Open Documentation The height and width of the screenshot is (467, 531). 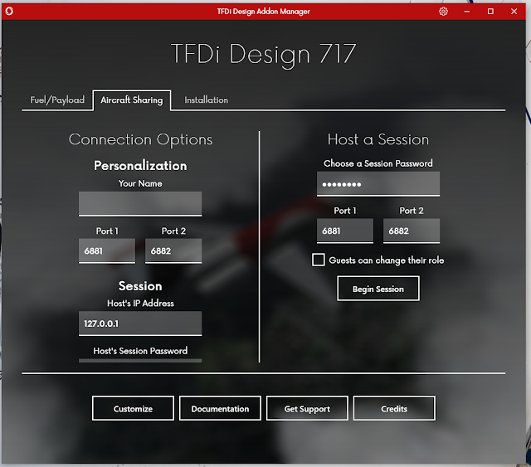point(220,408)
